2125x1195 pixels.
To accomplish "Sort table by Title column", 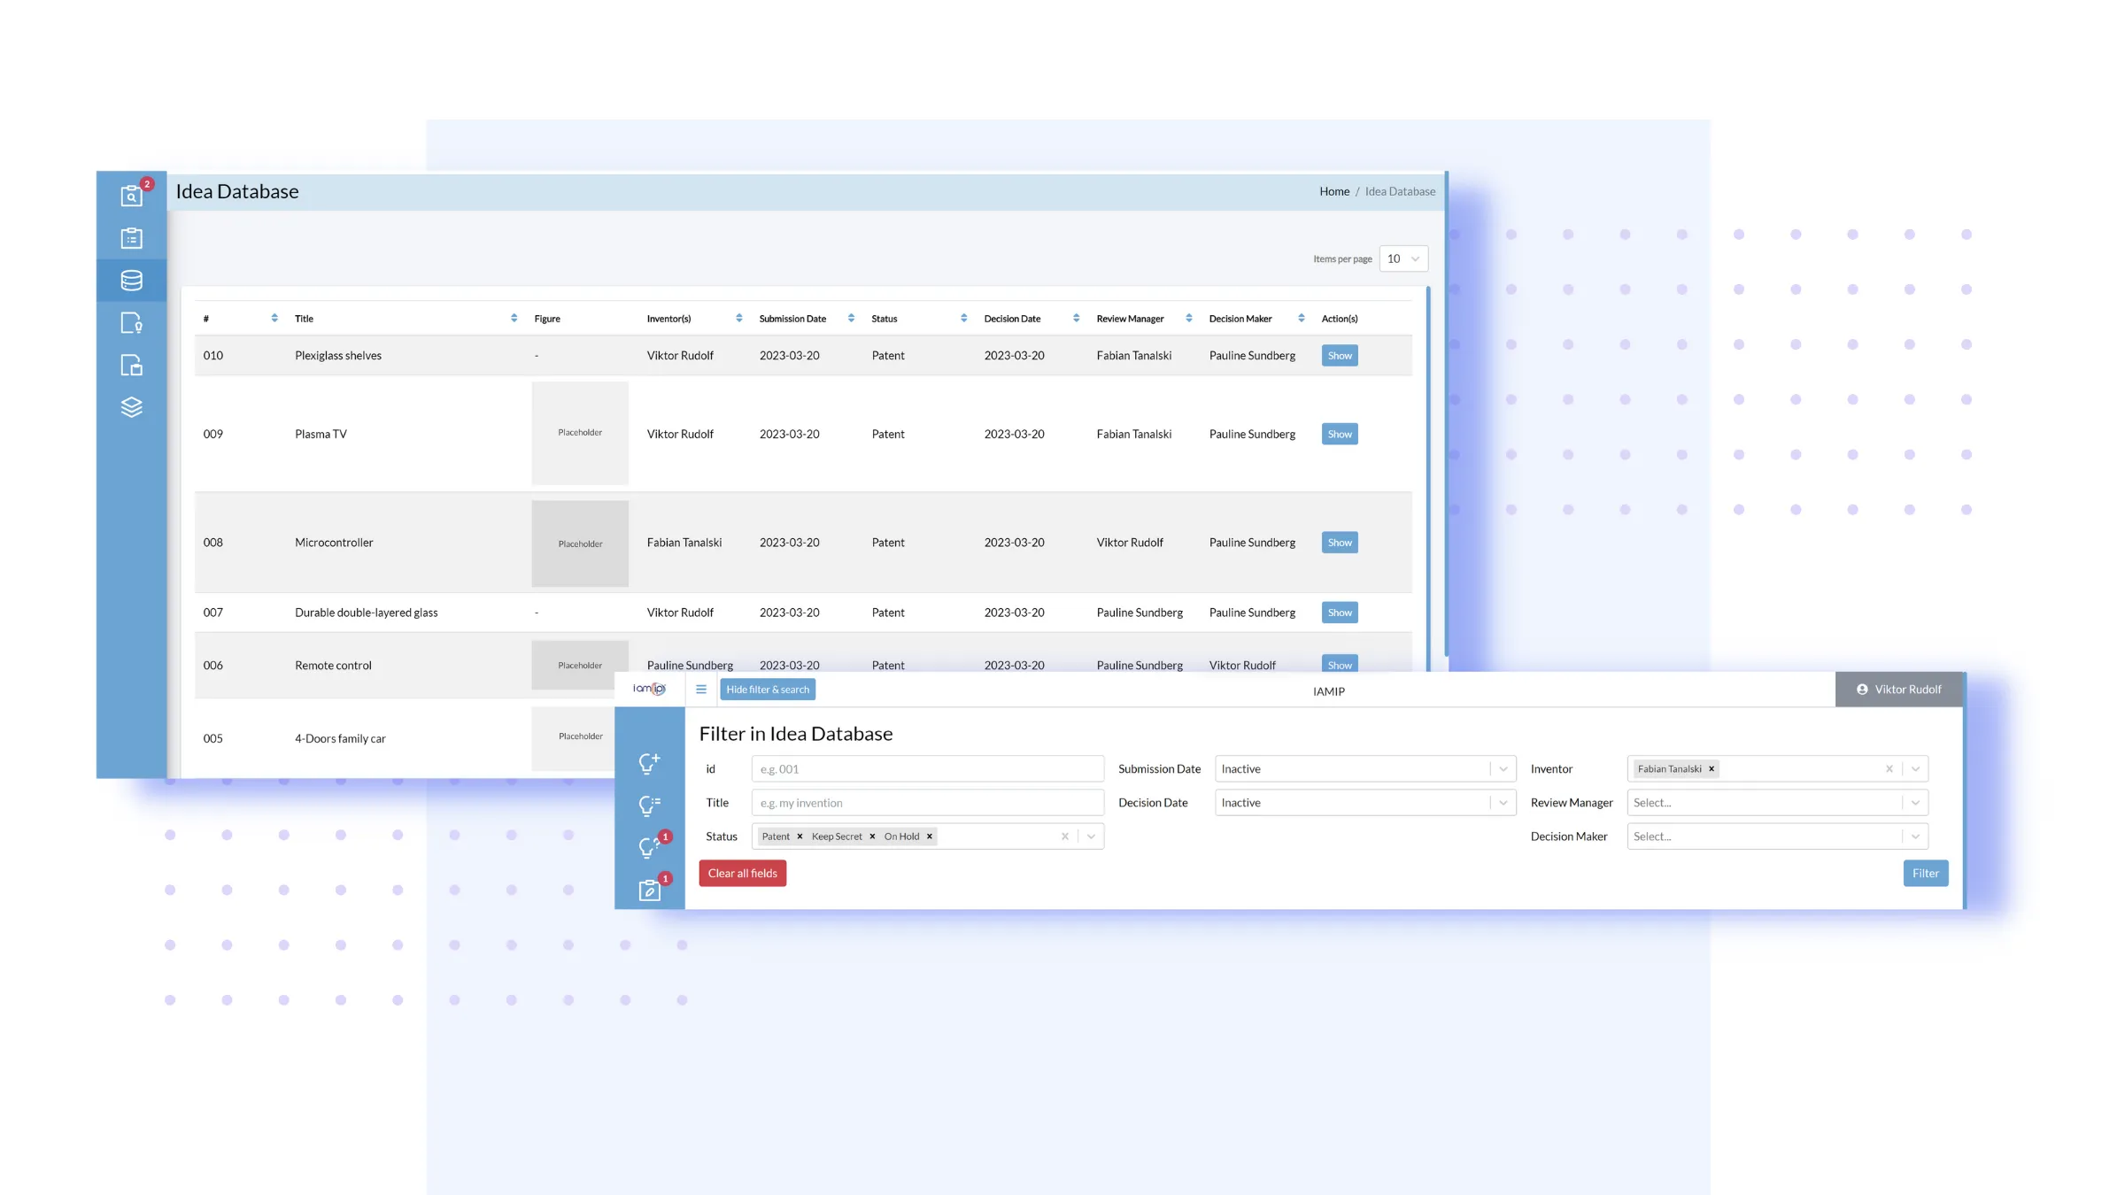I will [514, 319].
